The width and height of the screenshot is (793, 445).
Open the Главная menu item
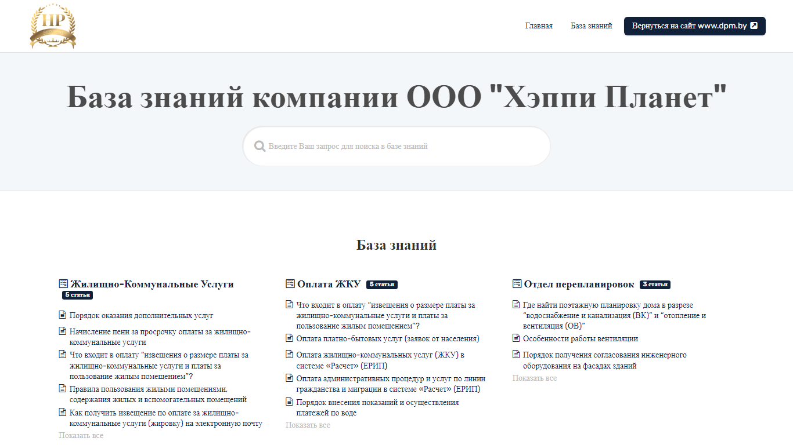[539, 26]
